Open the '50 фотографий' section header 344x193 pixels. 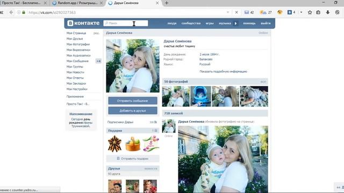(x=215, y=81)
